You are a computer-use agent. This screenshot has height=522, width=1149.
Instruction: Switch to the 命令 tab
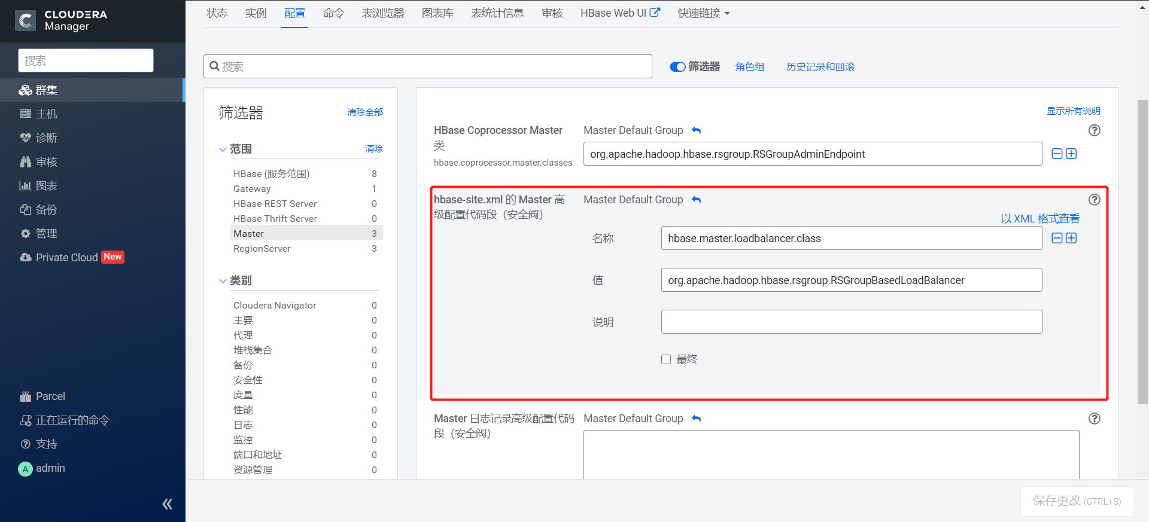(333, 13)
